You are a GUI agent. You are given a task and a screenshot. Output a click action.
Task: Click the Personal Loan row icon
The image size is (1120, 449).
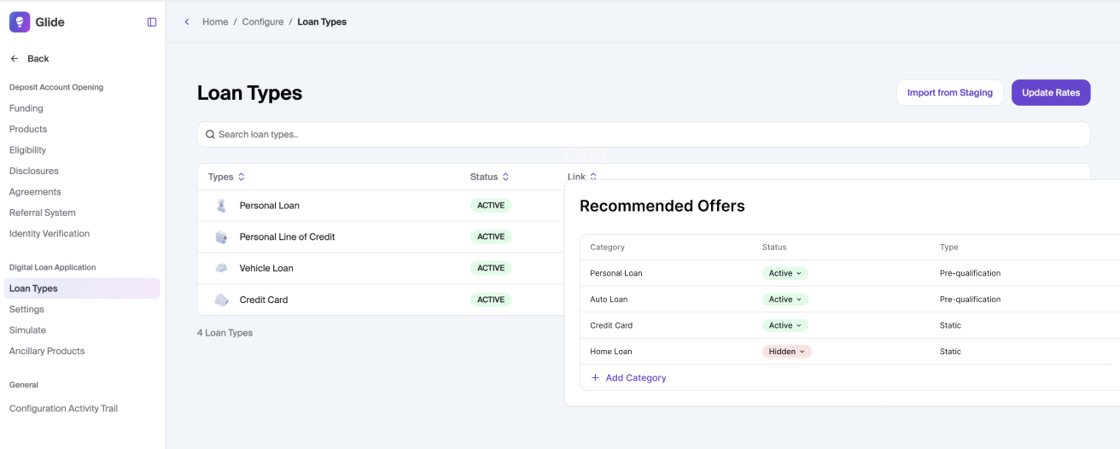[221, 206]
